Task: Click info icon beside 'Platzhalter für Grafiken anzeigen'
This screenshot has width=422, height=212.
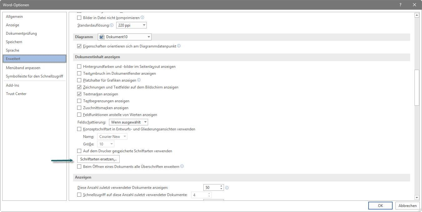Action: pyautogui.click(x=139, y=80)
